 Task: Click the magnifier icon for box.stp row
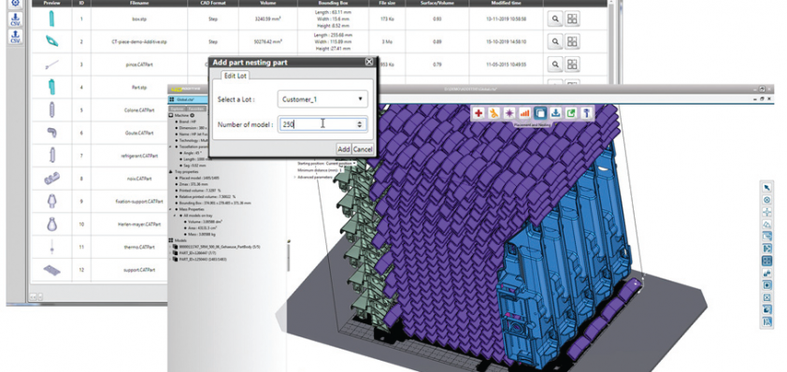click(x=555, y=19)
